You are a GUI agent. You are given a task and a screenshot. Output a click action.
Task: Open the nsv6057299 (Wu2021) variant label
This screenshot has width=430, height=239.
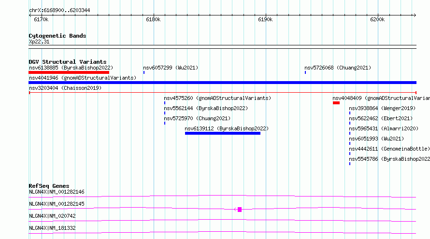click(x=171, y=68)
